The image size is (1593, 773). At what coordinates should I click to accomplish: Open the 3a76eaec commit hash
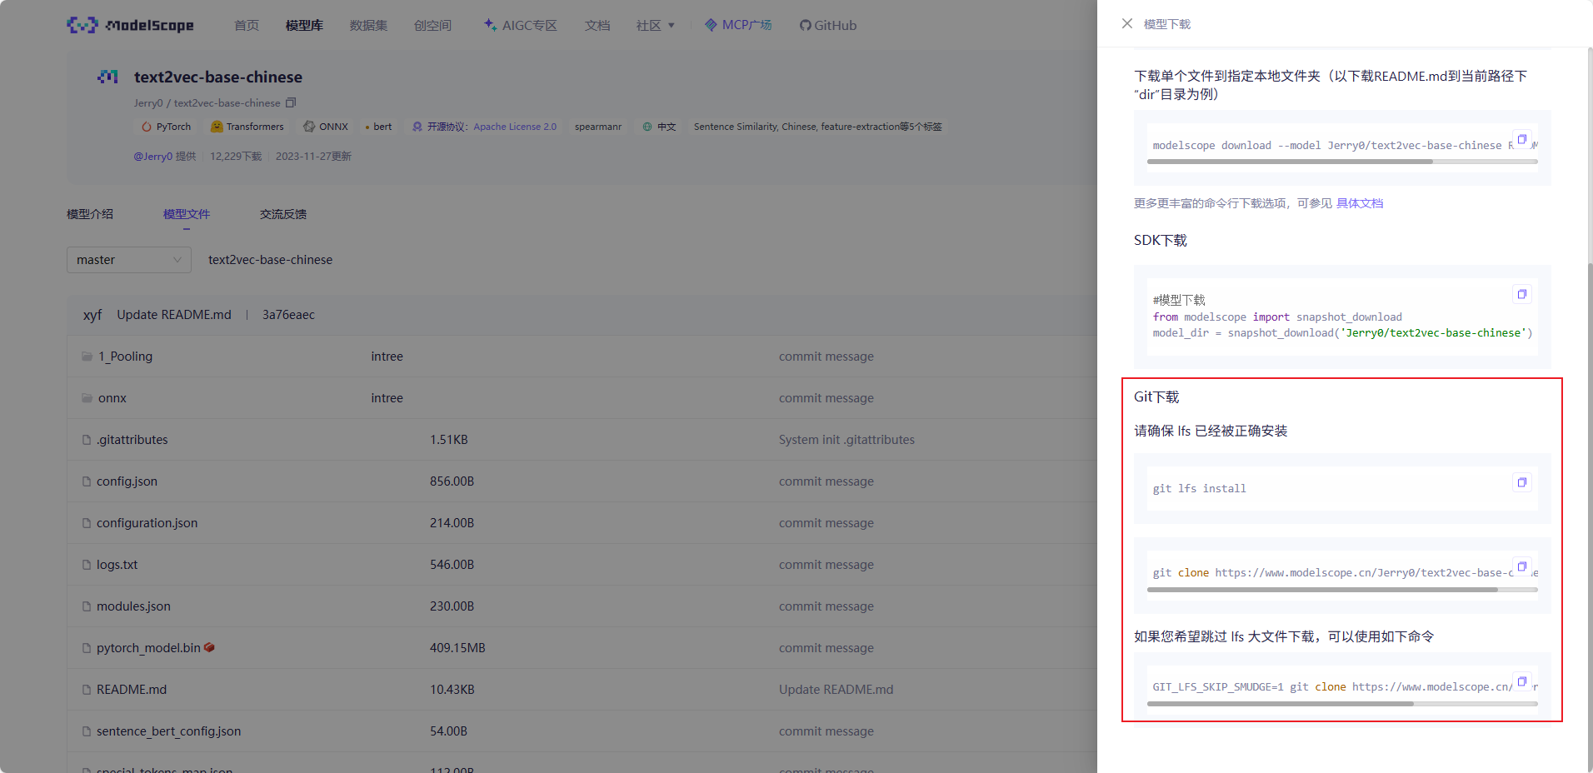pyautogui.click(x=288, y=315)
